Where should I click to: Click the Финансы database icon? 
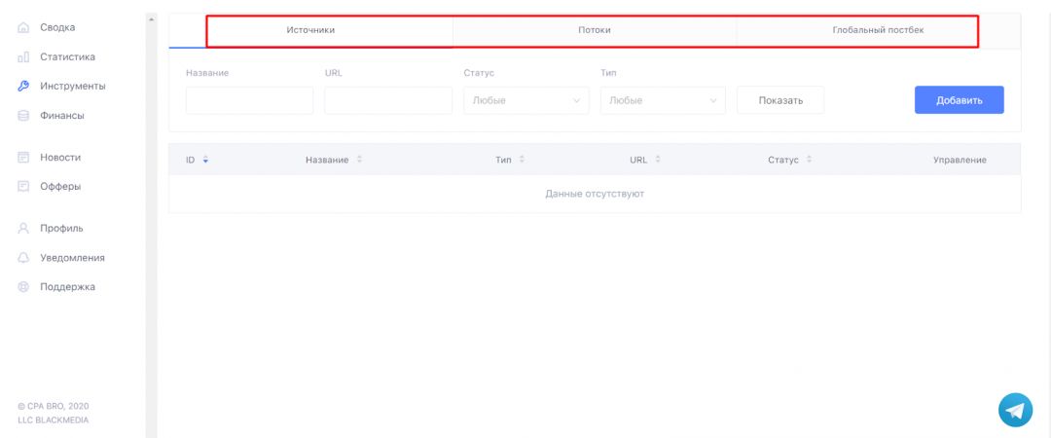[24, 116]
